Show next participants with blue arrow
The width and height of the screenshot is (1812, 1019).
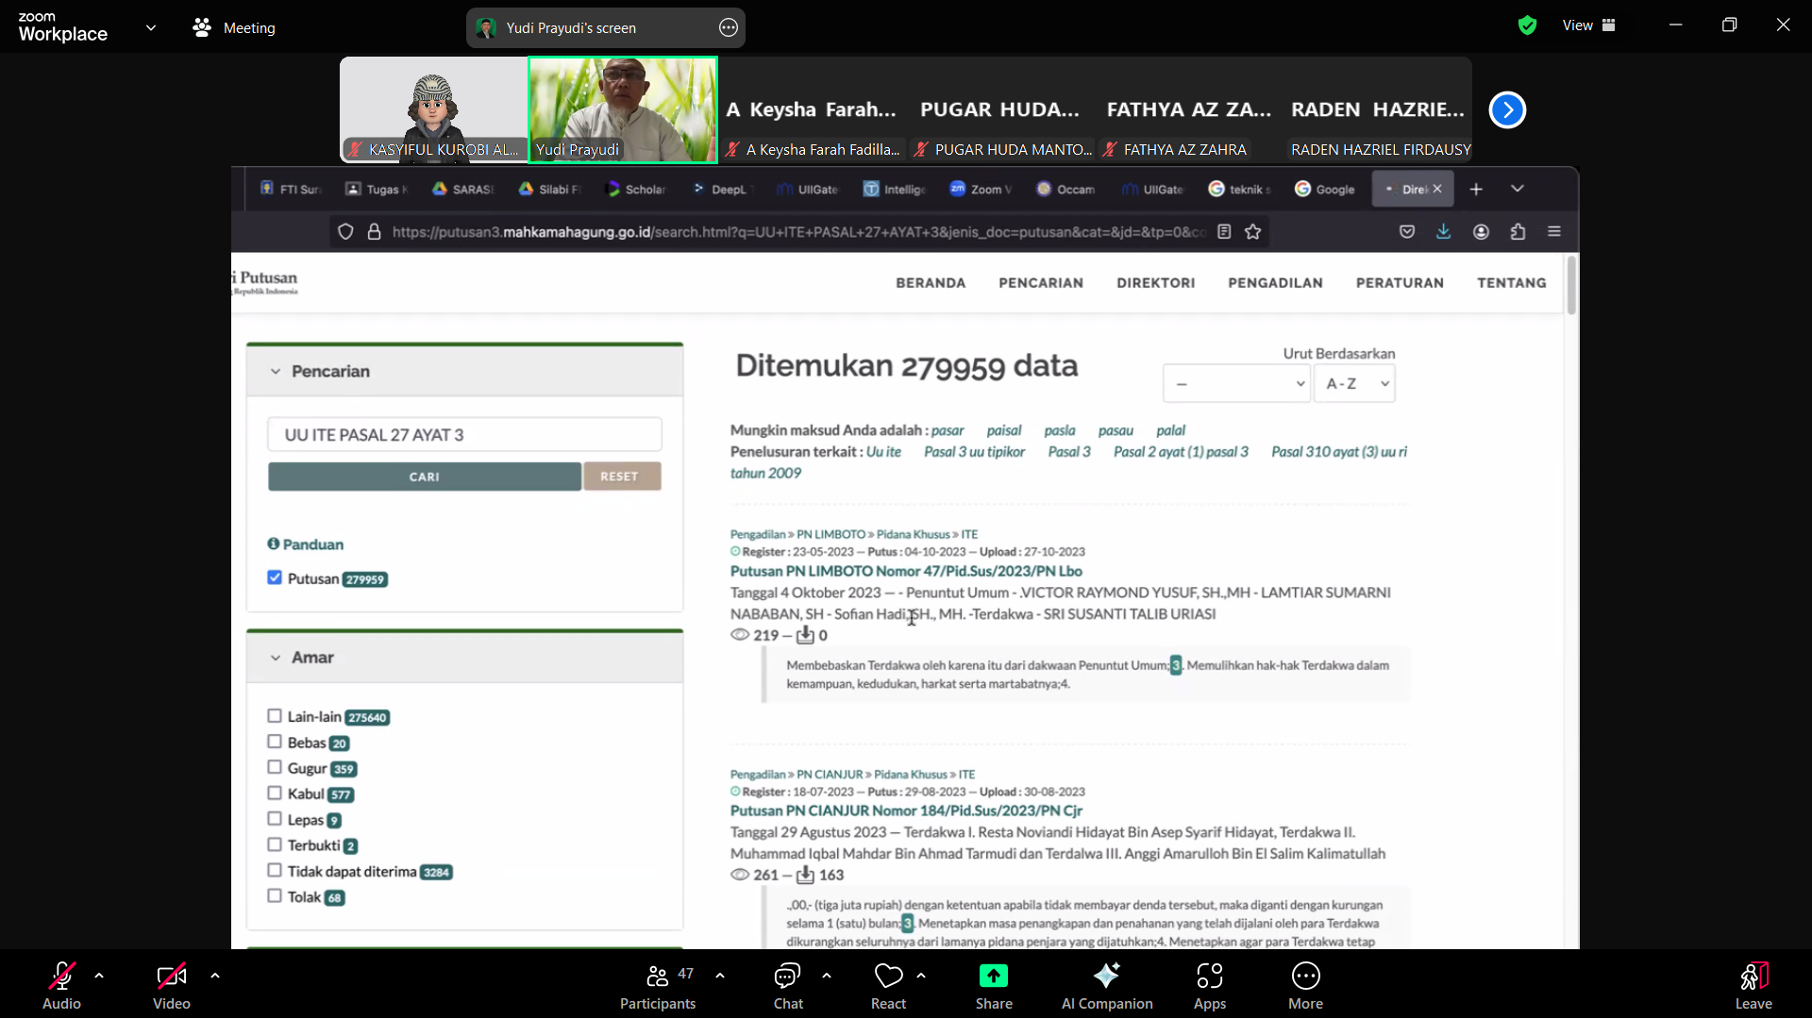coord(1507,110)
